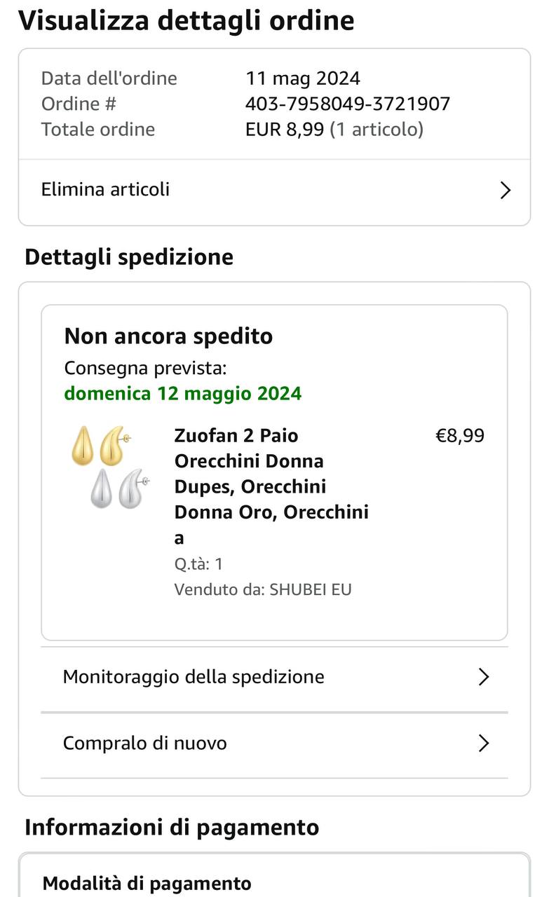Tap the gold earrings in the product image
Screen dimensions: 549x897
coord(100,445)
